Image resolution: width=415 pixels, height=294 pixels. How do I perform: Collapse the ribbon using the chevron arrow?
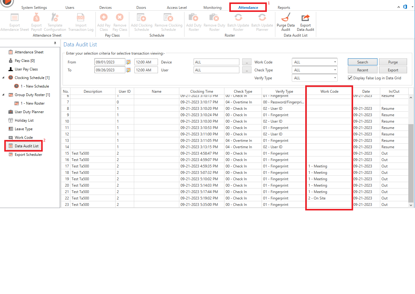[x=399, y=7]
